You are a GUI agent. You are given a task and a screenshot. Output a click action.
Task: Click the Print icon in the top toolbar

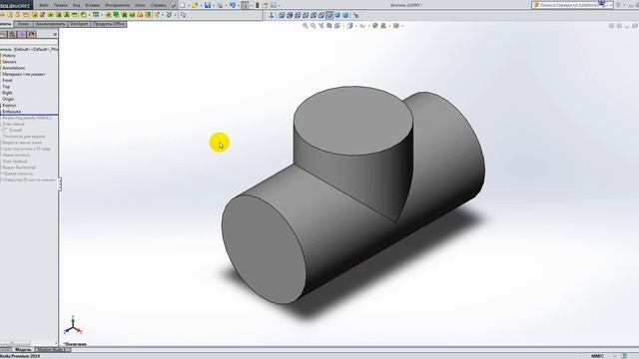pos(220,5)
